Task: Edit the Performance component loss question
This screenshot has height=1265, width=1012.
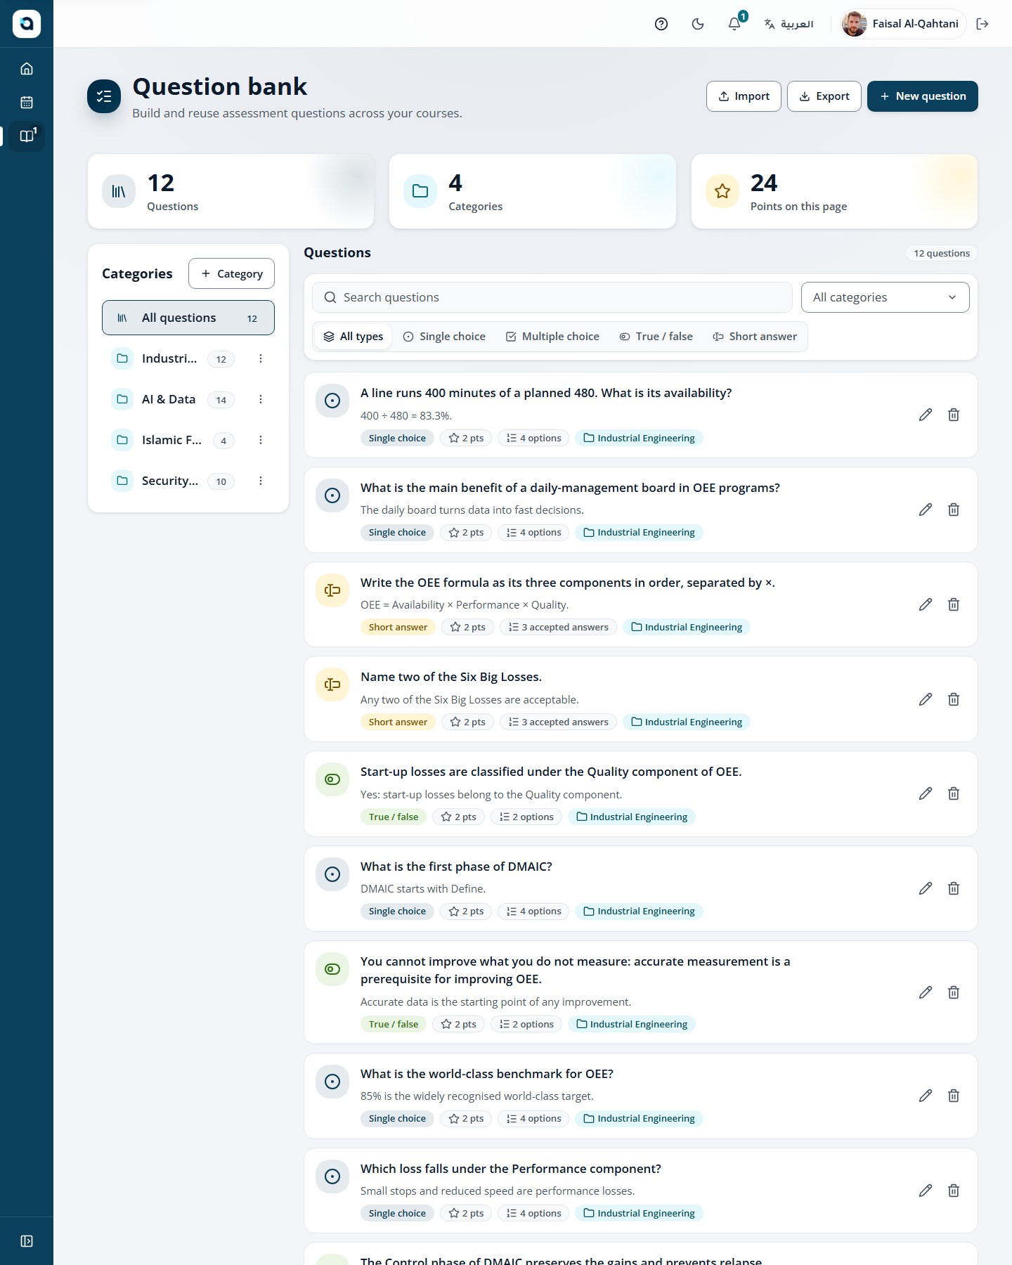Action: click(926, 1191)
